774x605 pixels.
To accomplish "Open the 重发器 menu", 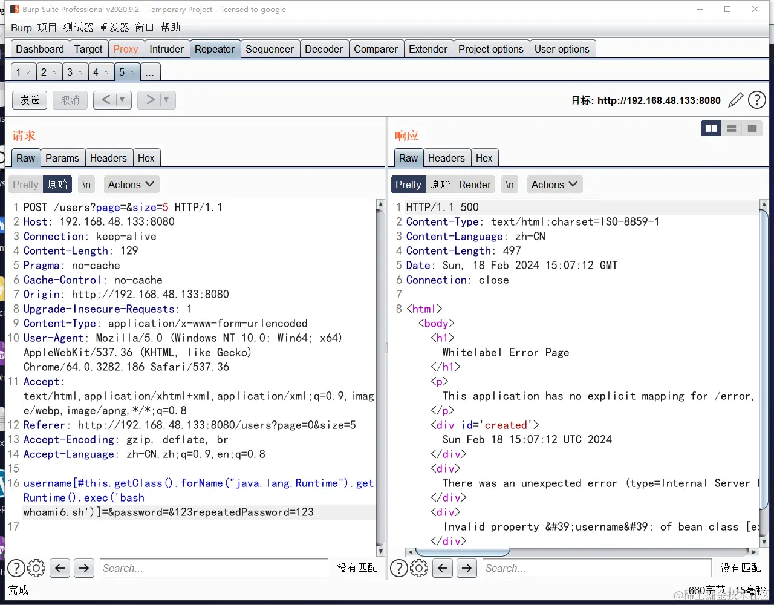I will click(114, 28).
